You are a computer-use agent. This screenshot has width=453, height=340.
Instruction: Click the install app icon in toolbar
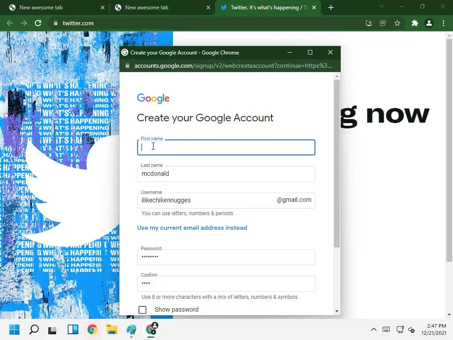click(x=369, y=23)
